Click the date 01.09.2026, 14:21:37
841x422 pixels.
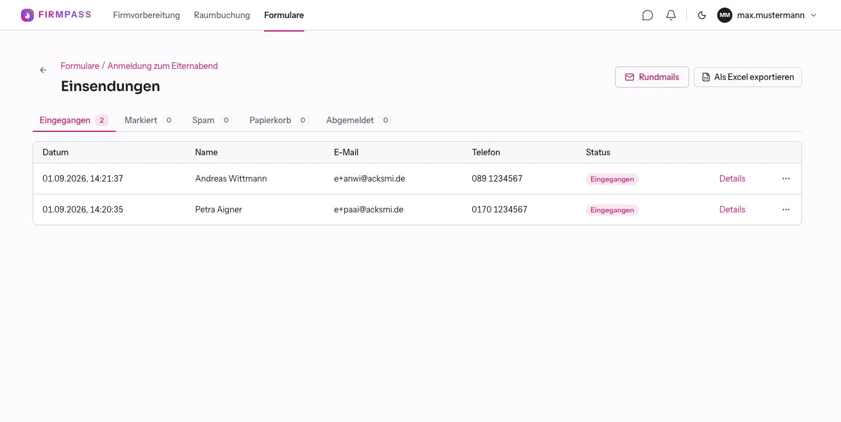(x=83, y=179)
